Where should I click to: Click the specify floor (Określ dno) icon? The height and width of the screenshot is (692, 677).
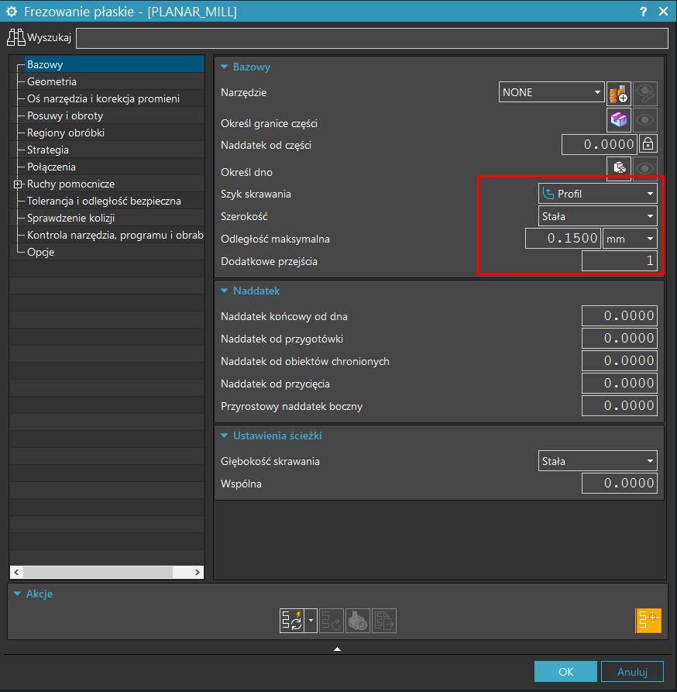tap(618, 168)
